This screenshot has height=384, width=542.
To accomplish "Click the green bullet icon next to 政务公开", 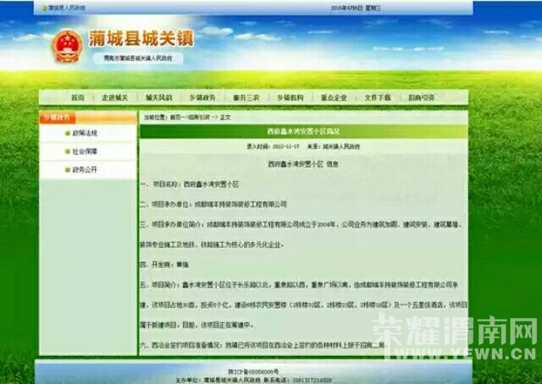I will (x=68, y=169).
